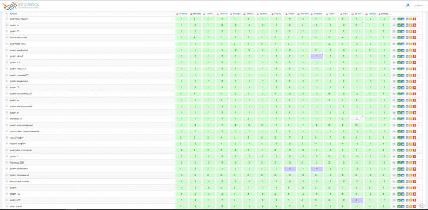Click green check icon in графитовые изделия row
The width and height of the screenshot is (428, 210).
point(399,19)
